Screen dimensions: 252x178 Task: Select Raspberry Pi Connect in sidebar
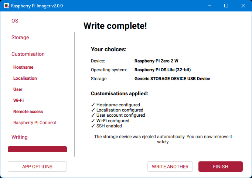coord(35,123)
